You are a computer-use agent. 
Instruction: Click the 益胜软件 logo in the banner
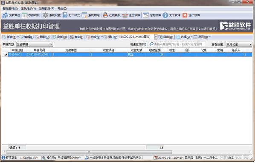pyautogui.click(x=235, y=26)
